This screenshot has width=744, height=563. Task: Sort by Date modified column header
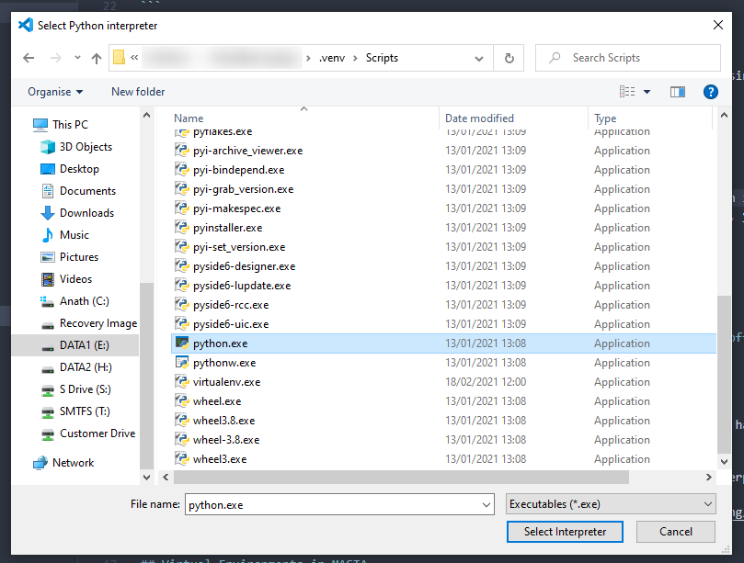[x=479, y=118]
